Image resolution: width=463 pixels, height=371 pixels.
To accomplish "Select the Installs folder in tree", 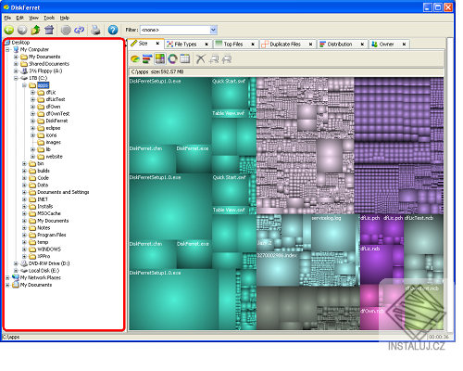I will tap(45, 207).
